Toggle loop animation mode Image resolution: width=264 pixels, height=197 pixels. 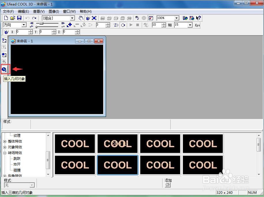coord(123,25)
